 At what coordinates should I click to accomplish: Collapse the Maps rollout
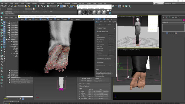click(94, 88)
